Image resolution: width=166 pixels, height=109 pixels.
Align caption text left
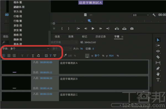(4, 55)
